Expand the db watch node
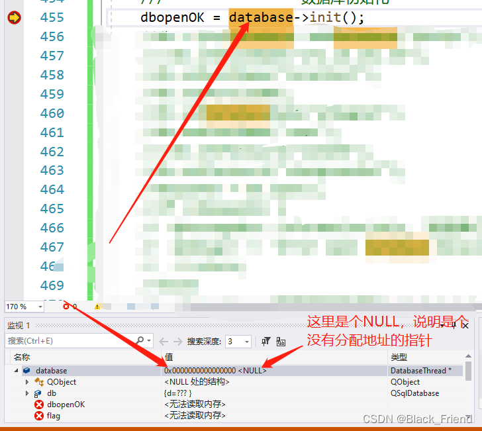This screenshot has height=431, width=482. [x=27, y=393]
